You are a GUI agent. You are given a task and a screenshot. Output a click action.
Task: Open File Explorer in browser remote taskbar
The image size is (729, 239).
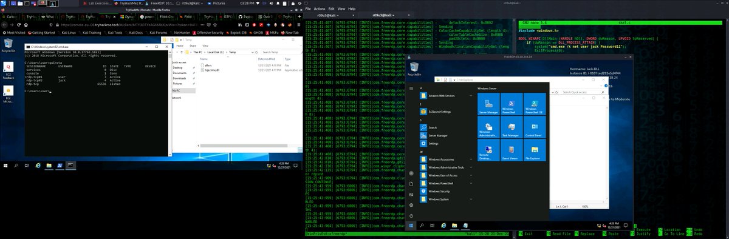49,165
